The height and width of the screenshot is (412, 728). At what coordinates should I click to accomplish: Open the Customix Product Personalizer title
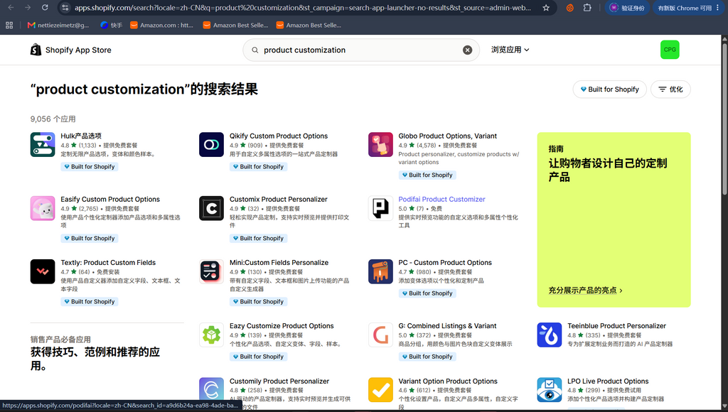pos(278,199)
